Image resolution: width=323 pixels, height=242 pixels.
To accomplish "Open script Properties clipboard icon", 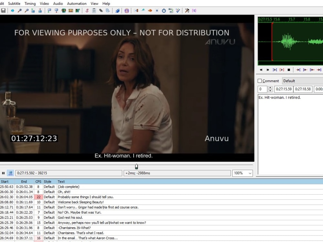I will [94, 11].
